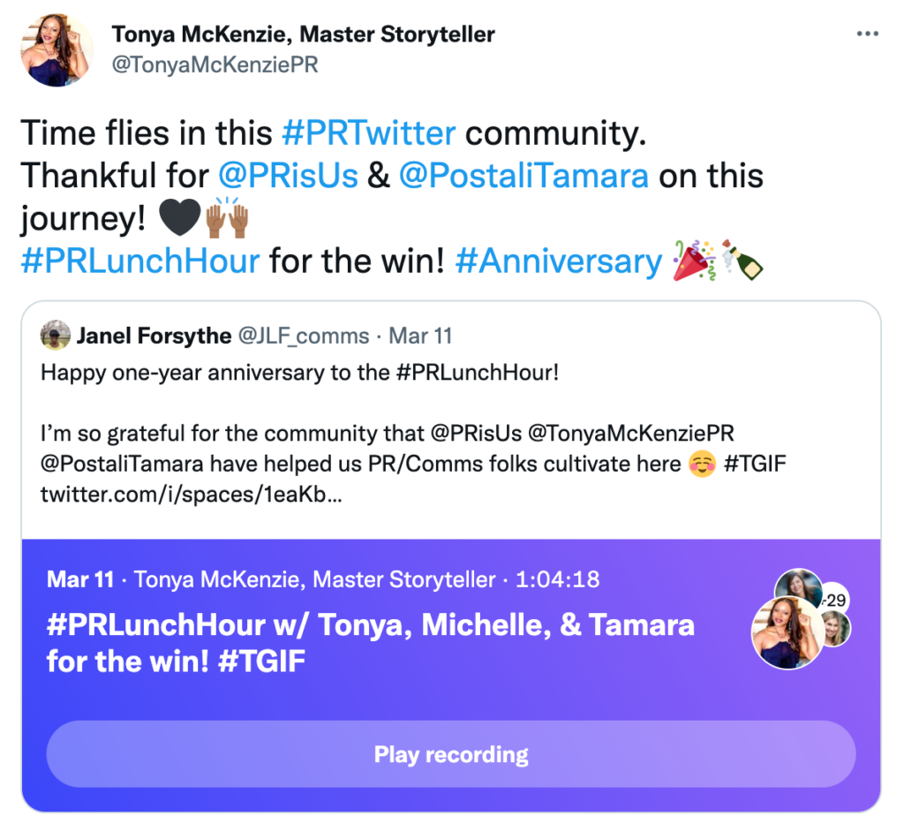Click the @TonyaMcKenziePR handle under the name

coord(215,64)
